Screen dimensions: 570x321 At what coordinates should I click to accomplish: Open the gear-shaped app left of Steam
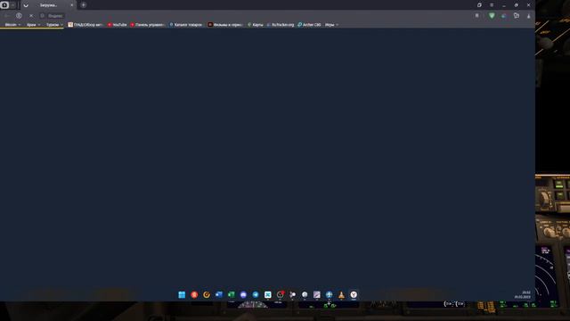pyautogui.click(x=292, y=295)
